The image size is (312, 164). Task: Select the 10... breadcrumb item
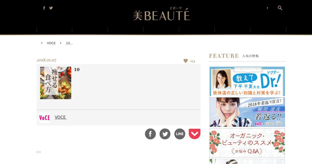[x=69, y=43]
